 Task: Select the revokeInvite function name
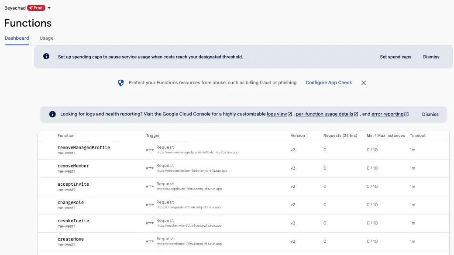73,221
